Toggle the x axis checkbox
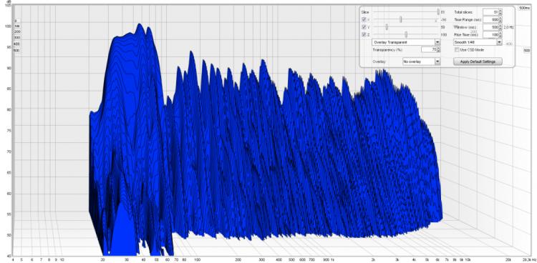 (x=364, y=19)
